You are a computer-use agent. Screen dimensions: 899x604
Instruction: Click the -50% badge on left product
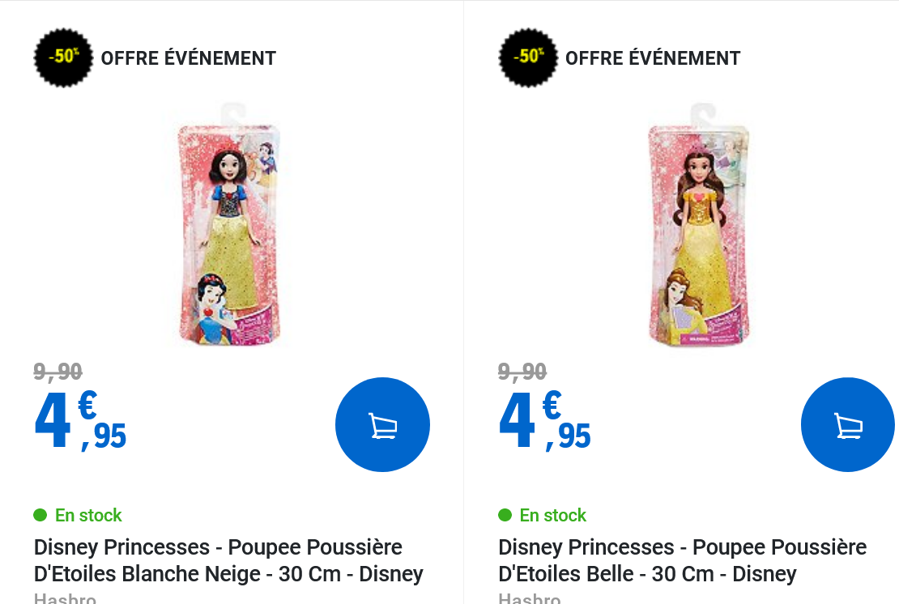tap(63, 57)
